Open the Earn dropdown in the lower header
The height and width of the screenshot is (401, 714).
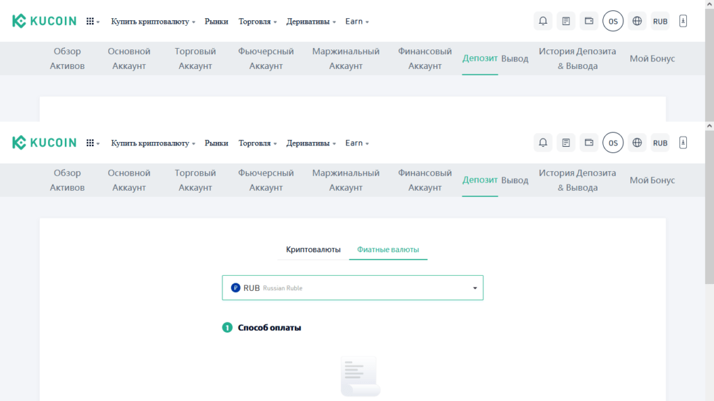click(357, 143)
